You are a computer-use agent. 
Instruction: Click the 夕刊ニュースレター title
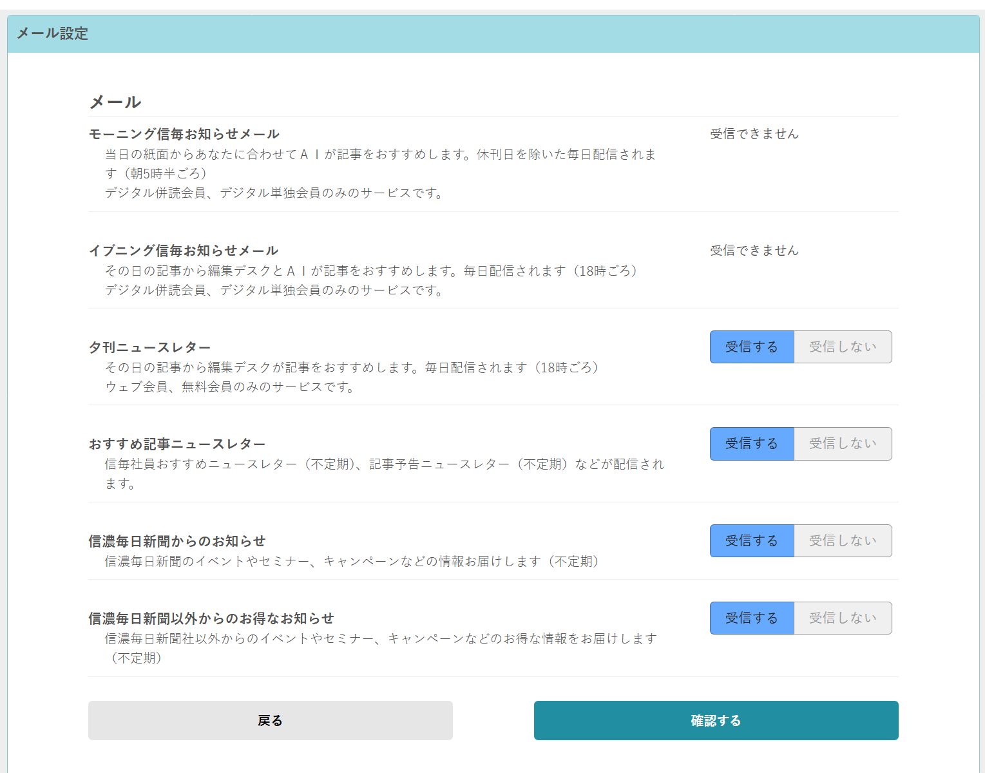click(150, 347)
